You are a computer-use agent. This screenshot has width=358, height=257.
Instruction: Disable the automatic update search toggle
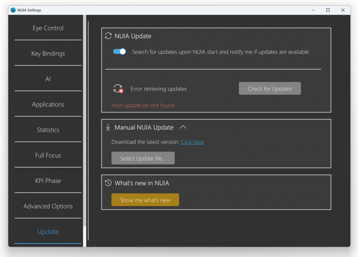click(119, 52)
